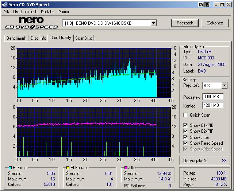This screenshot has height=191, width=234.
Task: Click the PI Errors upper graph
Action: (x=94, y=73)
